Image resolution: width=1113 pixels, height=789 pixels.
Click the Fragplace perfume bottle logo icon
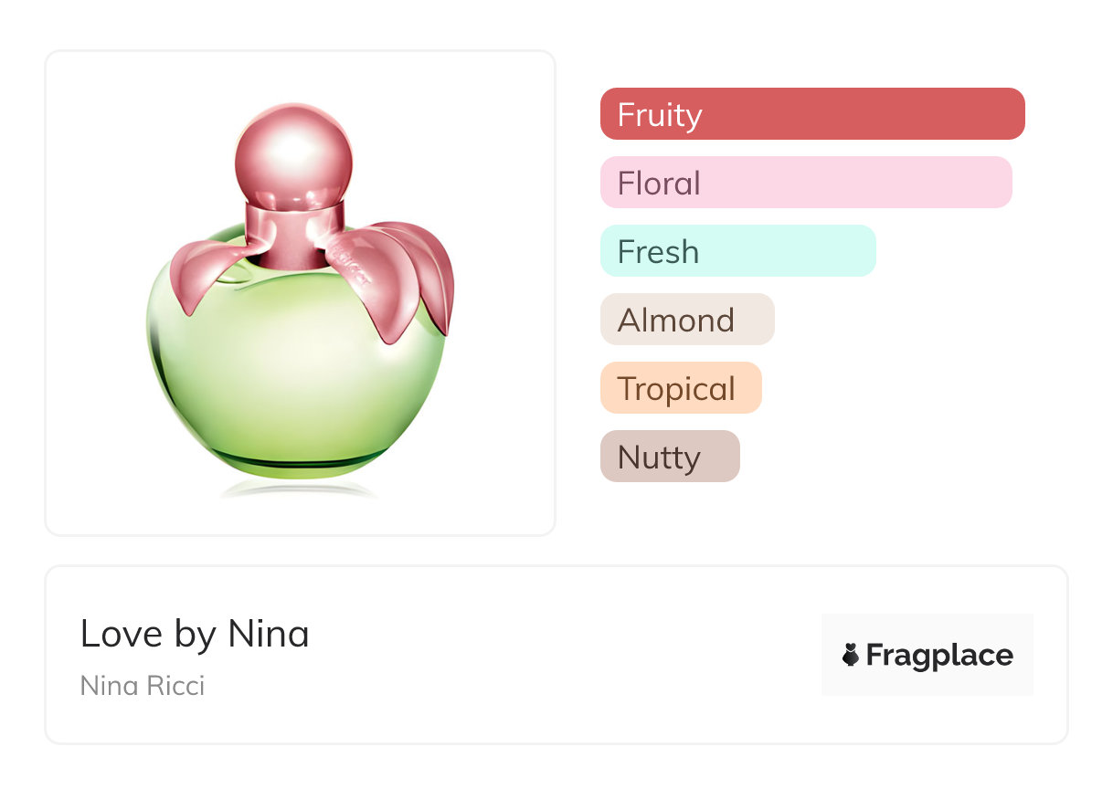click(851, 655)
